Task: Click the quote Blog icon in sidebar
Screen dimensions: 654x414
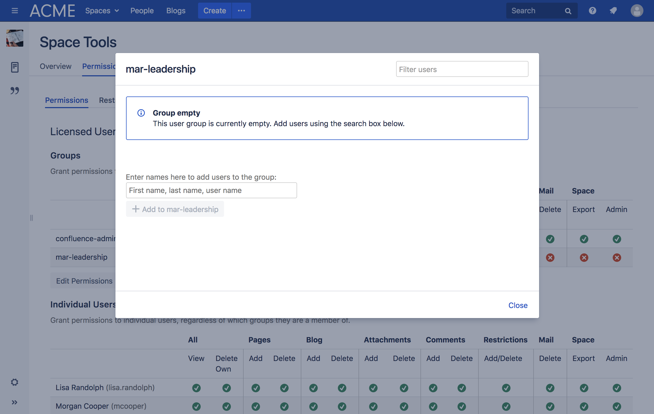Action: 15,91
